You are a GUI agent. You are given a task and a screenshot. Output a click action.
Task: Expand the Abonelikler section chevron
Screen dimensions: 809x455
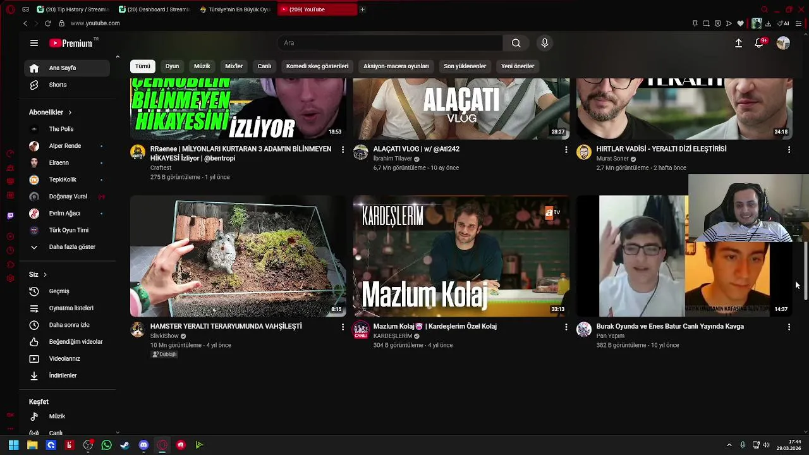pos(70,112)
